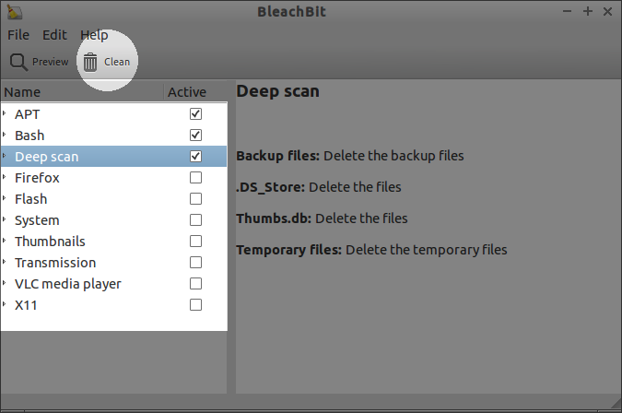Tick the System checkbox
The image size is (622, 413).
click(195, 220)
